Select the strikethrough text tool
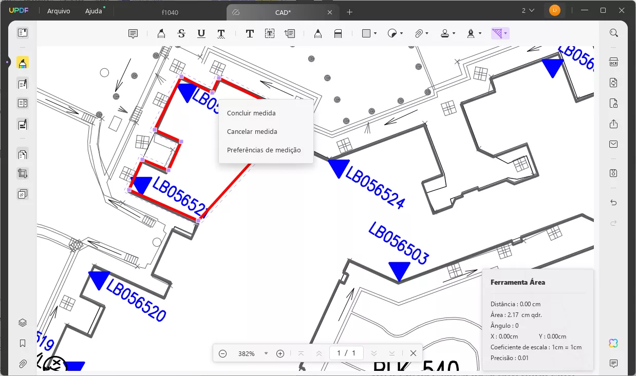636x376 pixels. pos(181,34)
